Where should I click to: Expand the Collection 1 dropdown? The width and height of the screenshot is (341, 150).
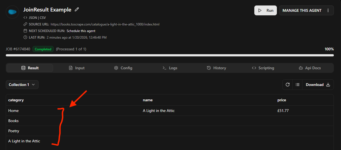point(22,85)
